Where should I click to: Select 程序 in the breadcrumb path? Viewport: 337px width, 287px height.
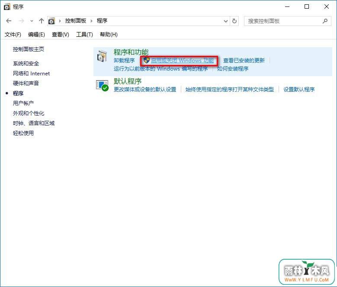point(102,21)
